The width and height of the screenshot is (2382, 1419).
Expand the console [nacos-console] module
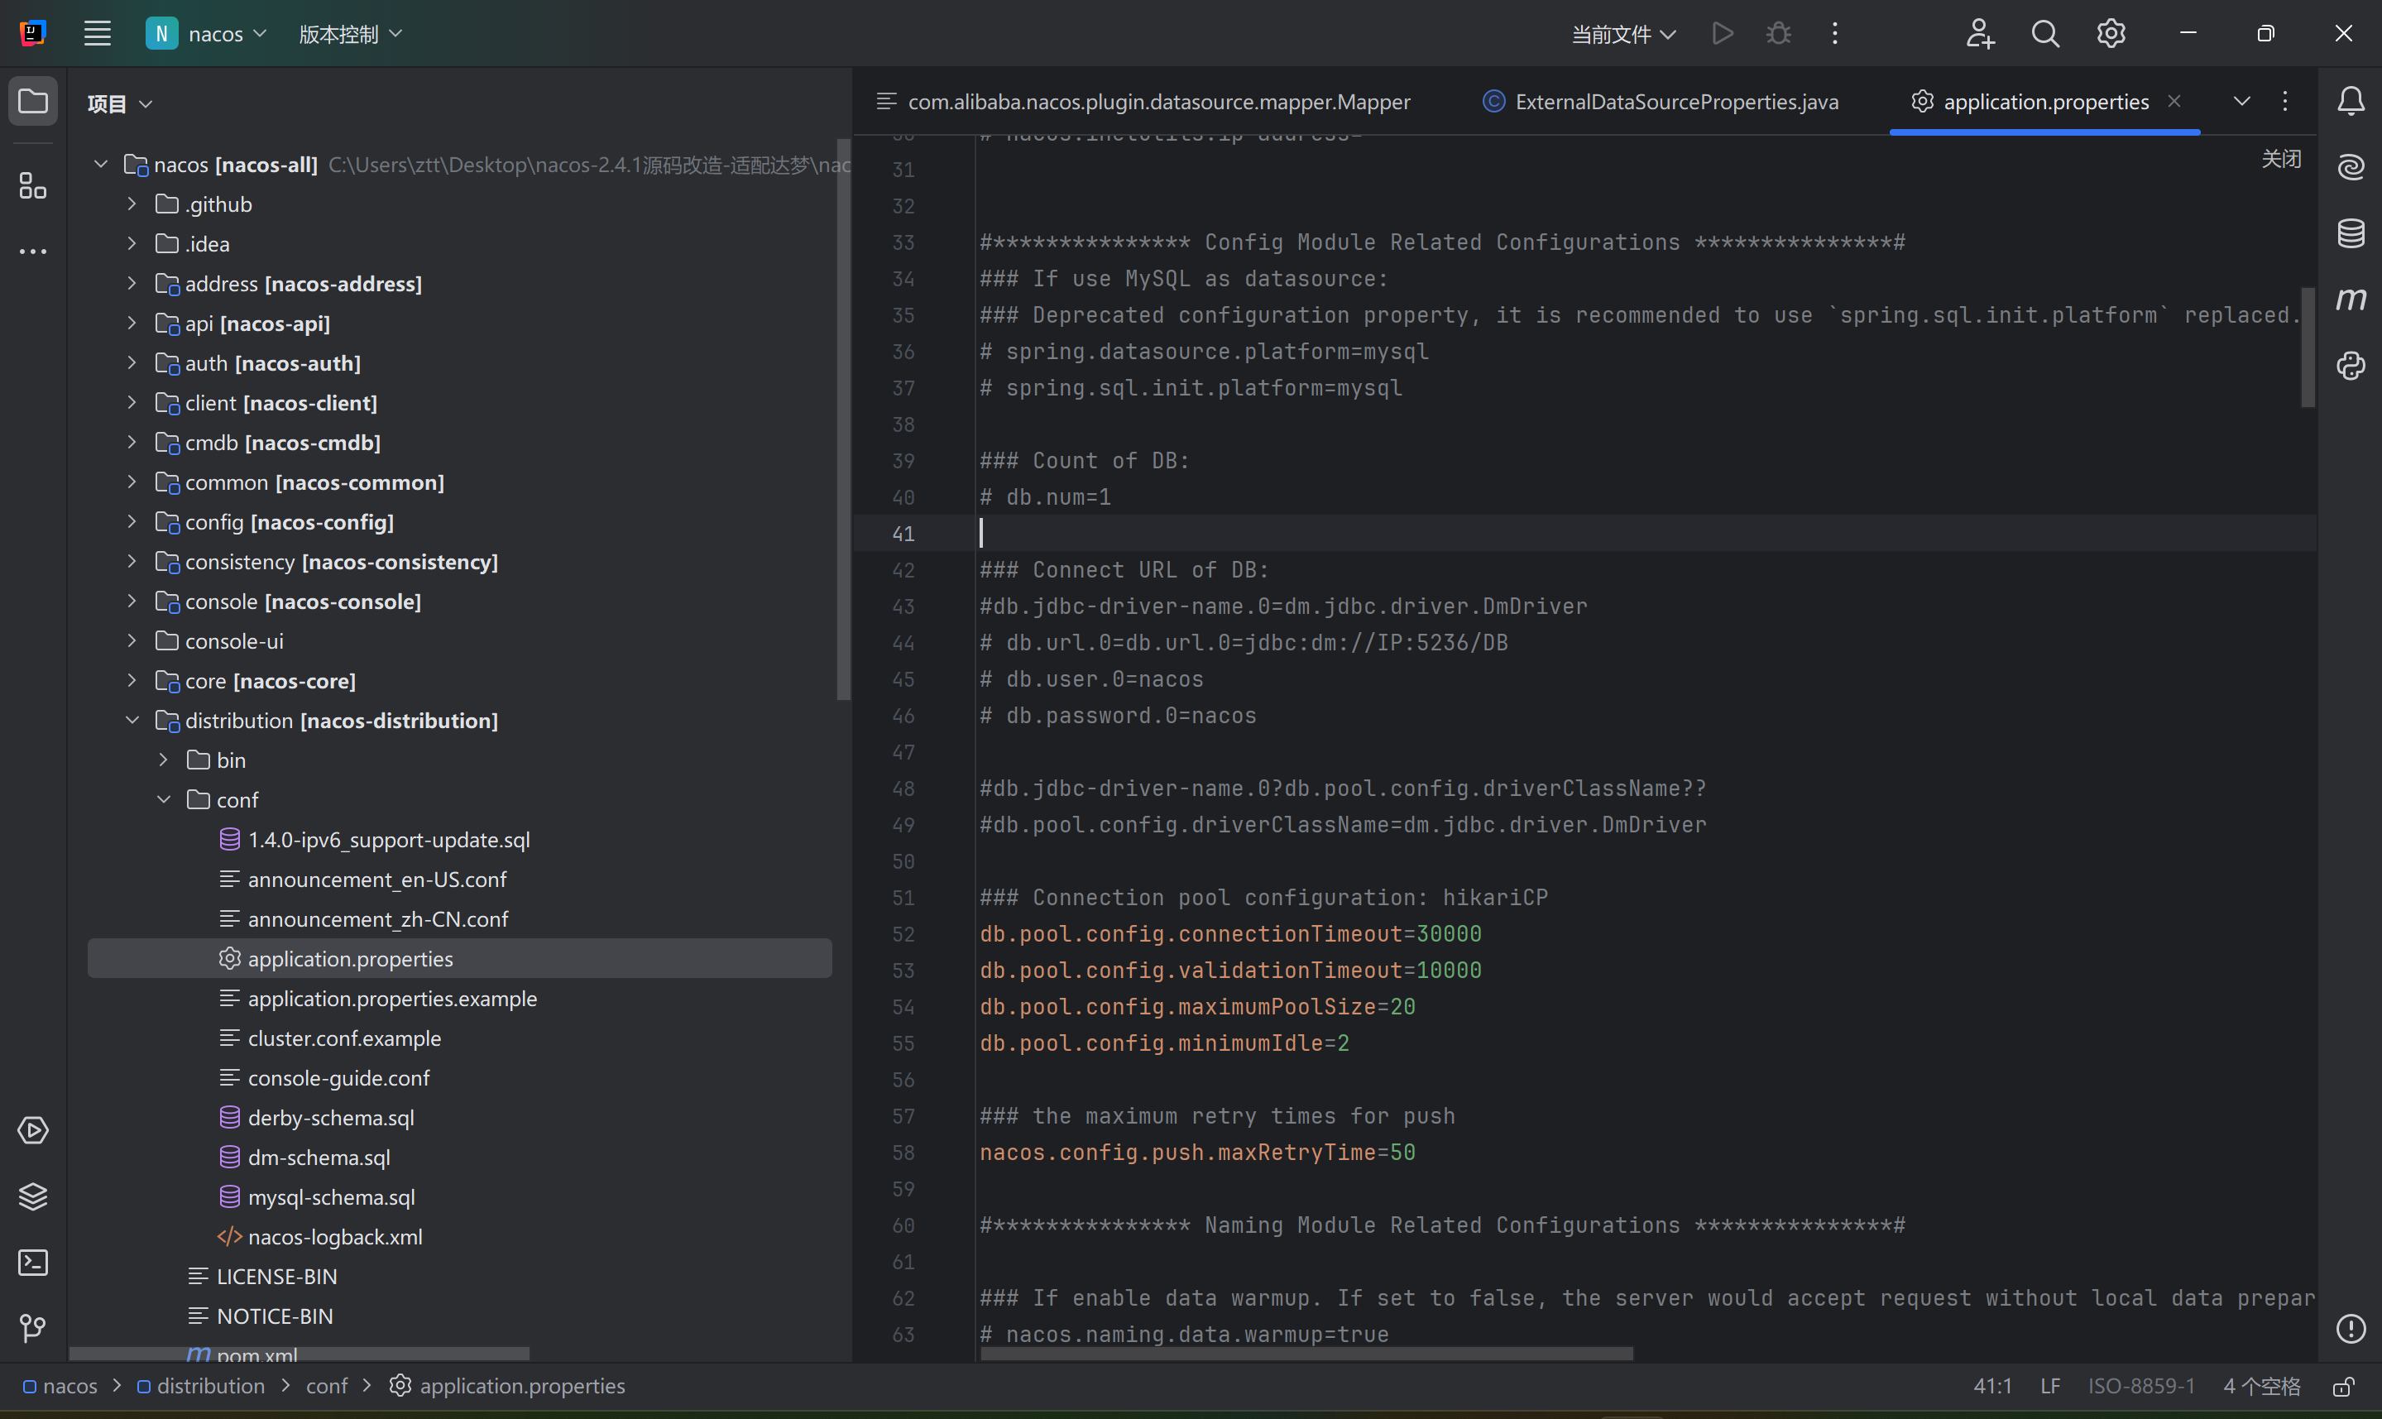[132, 602]
